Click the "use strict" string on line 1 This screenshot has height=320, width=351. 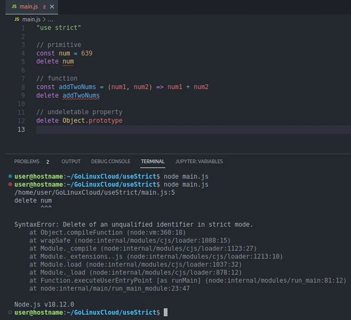(59, 28)
